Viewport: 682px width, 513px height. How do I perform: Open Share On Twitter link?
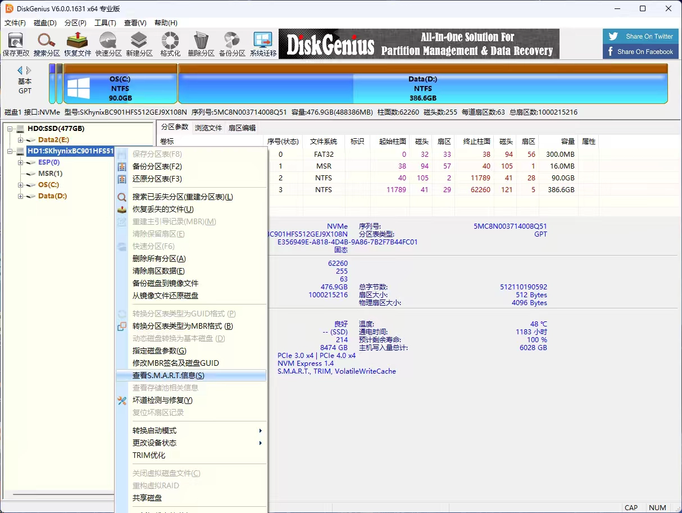click(640, 36)
